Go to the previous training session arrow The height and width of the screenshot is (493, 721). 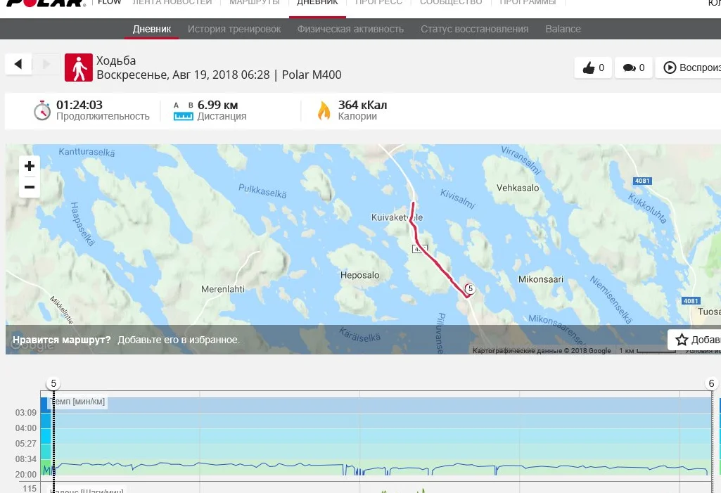18,64
